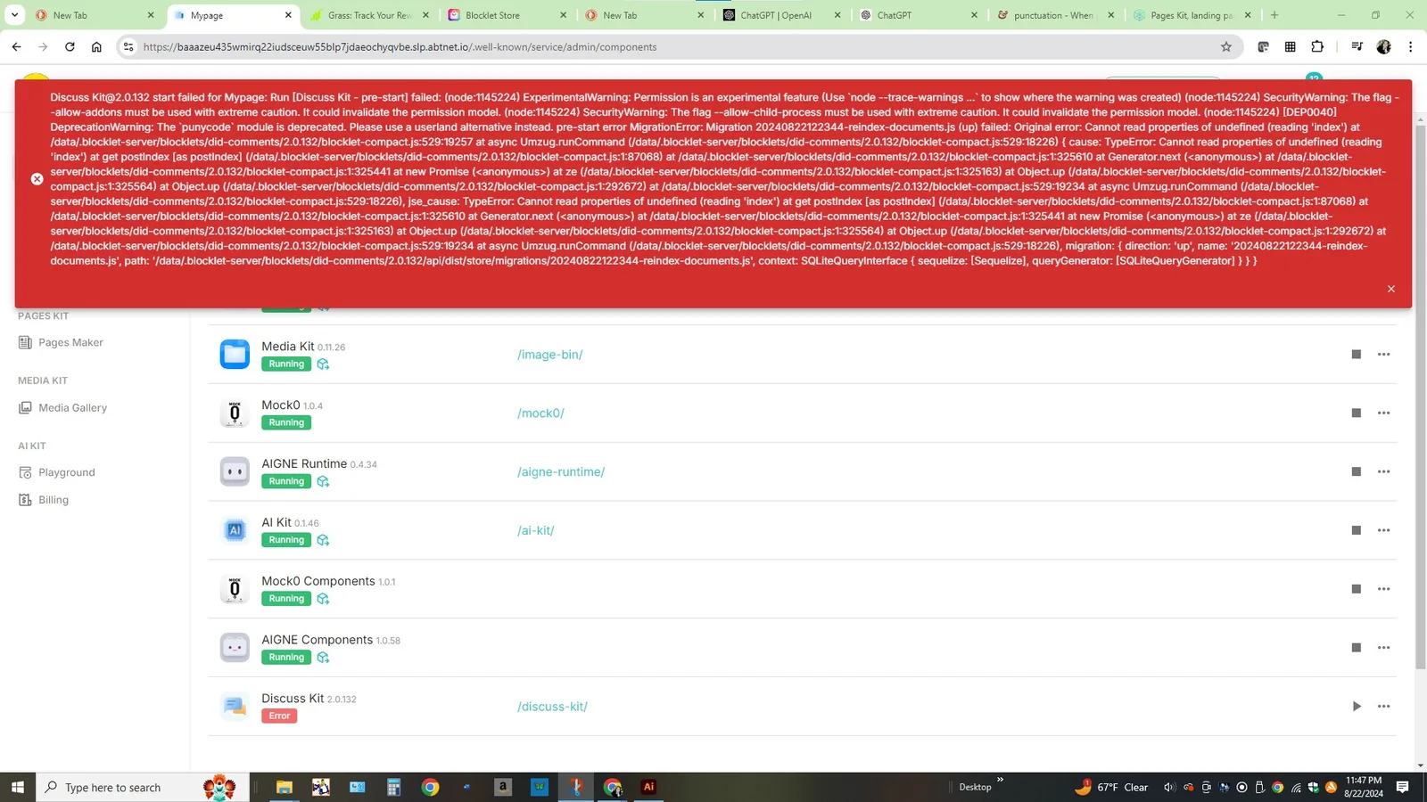Open the /aigne-runtime/ mount point link

click(x=561, y=472)
